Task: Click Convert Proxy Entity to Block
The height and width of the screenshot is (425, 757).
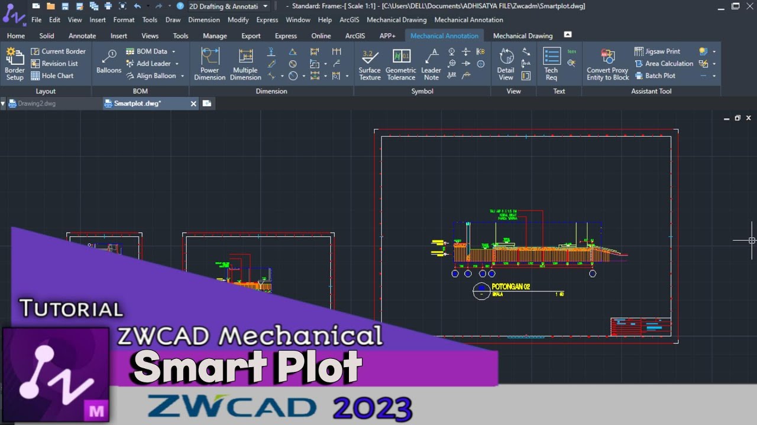Action: [x=607, y=64]
